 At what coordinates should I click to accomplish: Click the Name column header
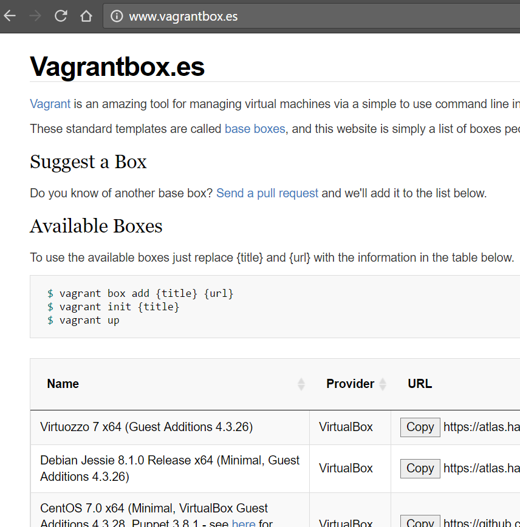[63, 384]
